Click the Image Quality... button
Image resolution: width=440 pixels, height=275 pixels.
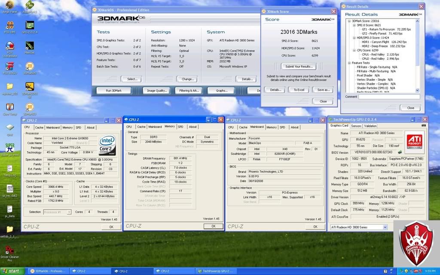(x=157, y=91)
